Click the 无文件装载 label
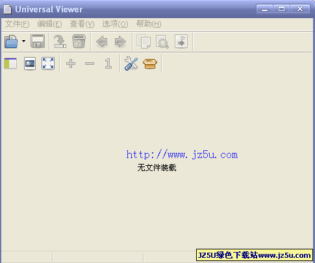This screenshot has width=315, height=263. pos(157,168)
